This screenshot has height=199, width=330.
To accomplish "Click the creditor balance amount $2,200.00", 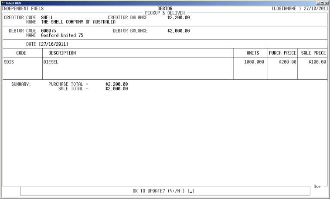I will [x=179, y=17].
